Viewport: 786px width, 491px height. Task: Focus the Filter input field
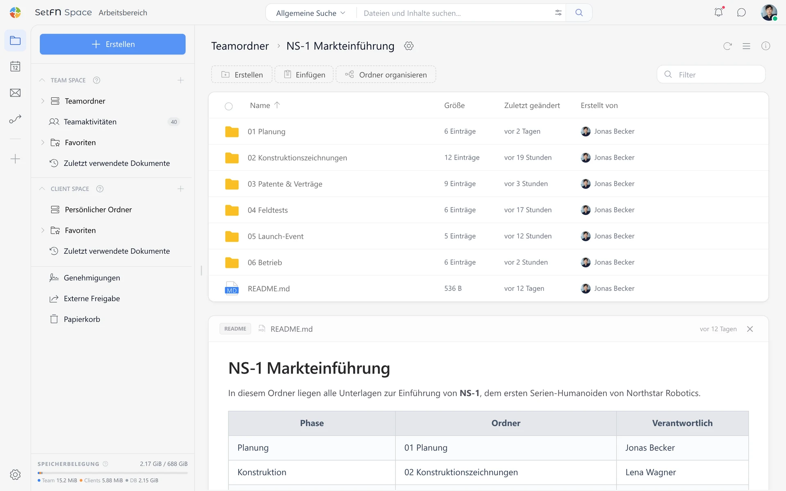point(711,74)
